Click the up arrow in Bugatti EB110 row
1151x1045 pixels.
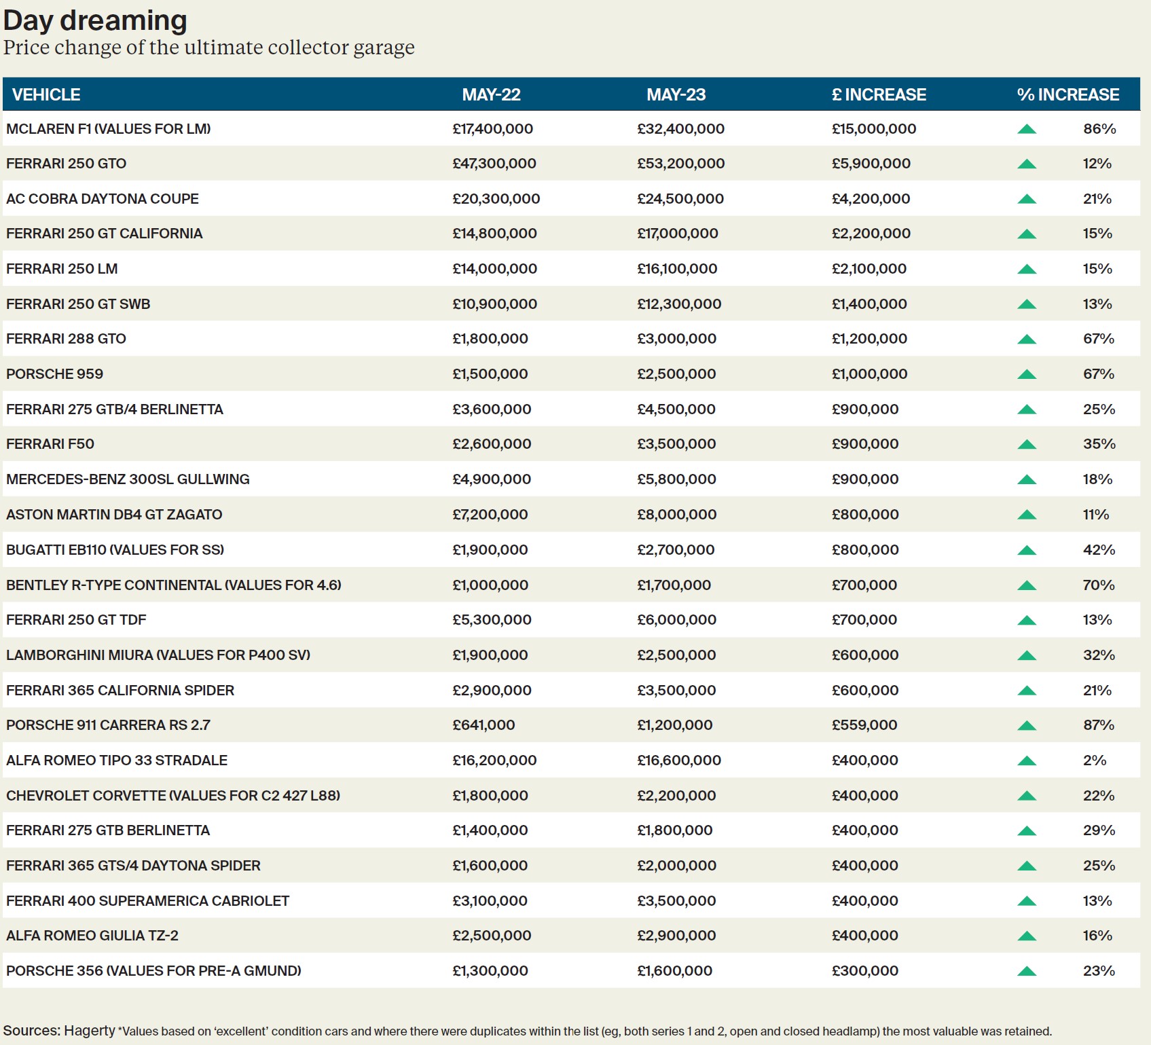pyautogui.click(x=1027, y=551)
